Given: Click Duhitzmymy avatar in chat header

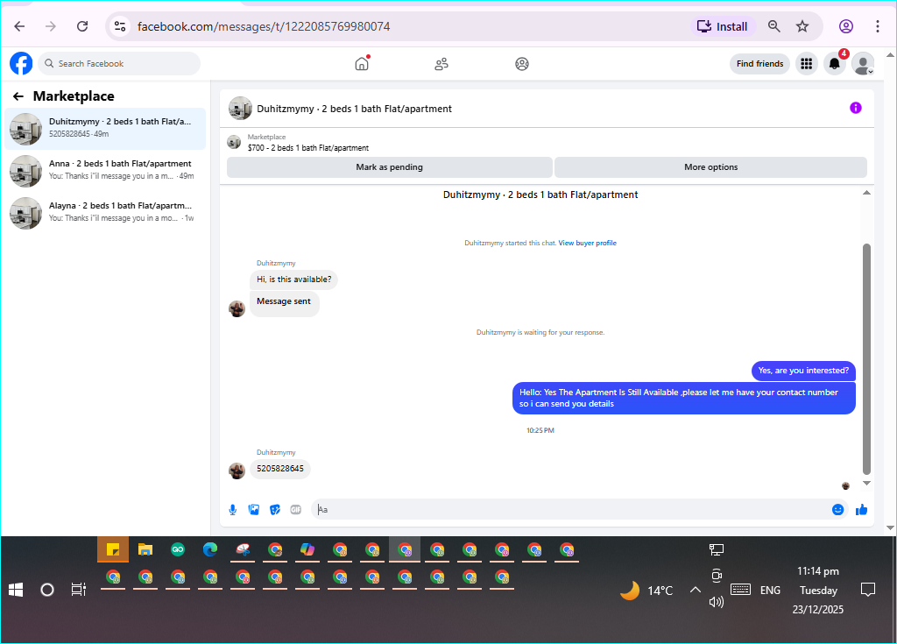Looking at the screenshot, I should (x=240, y=108).
